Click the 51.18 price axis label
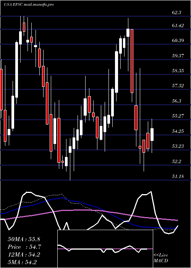This screenshot has height=268, width=191. point(178,176)
